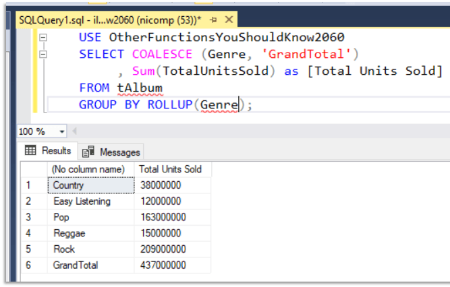Image resolution: width=450 pixels, height=287 pixels.
Task: Click the GrandTotal cell in results
Action: (89, 265)
